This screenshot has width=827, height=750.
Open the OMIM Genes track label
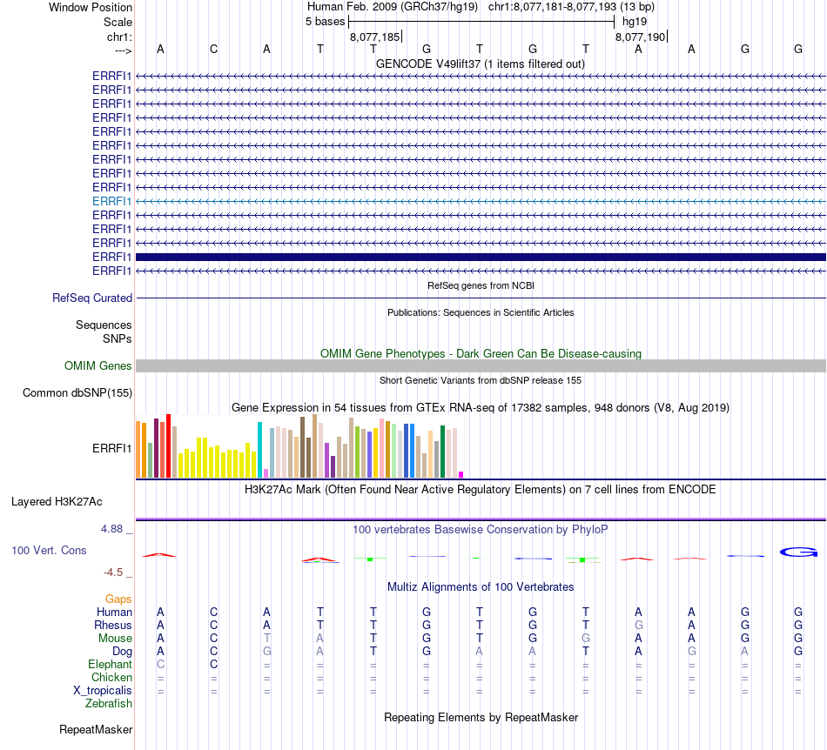97,365
